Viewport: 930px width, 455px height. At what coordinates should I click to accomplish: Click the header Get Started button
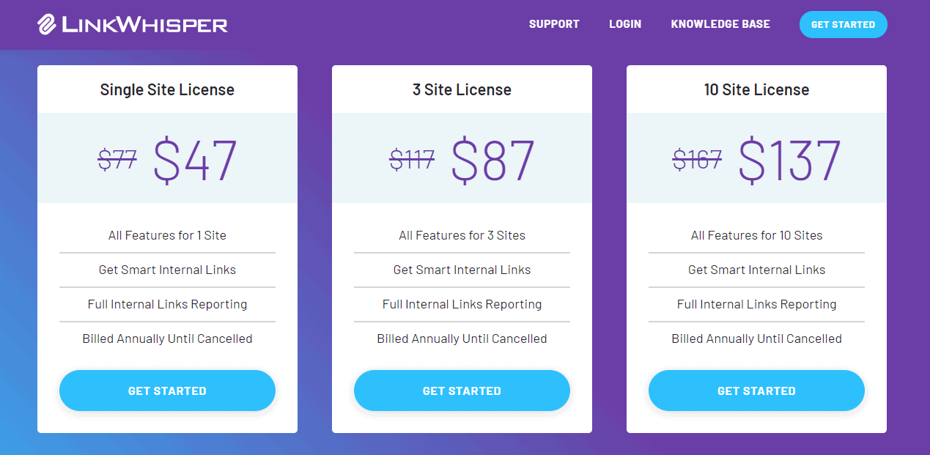843,24
